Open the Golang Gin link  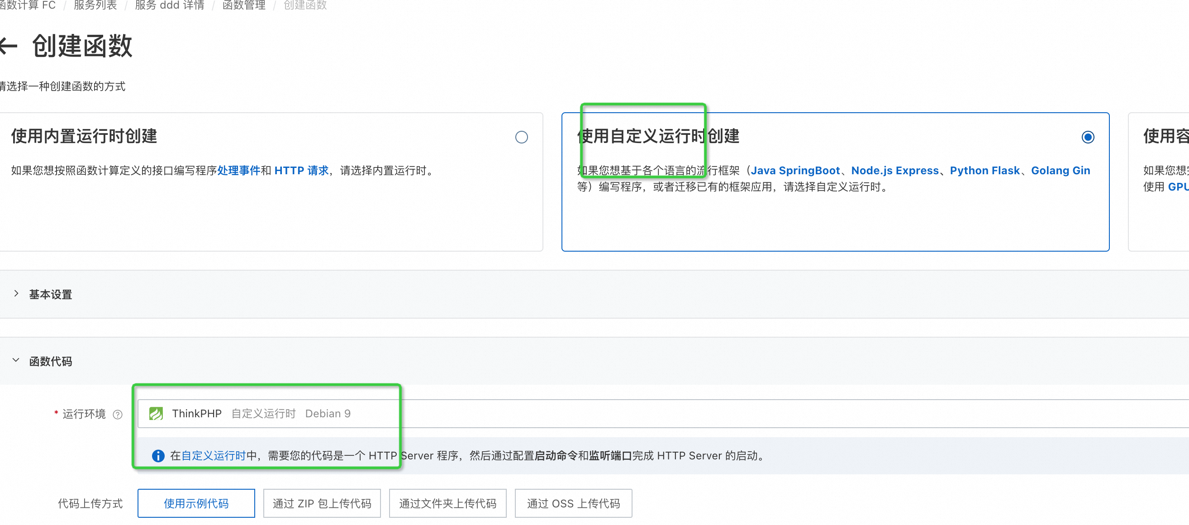tap(1060, 170)
